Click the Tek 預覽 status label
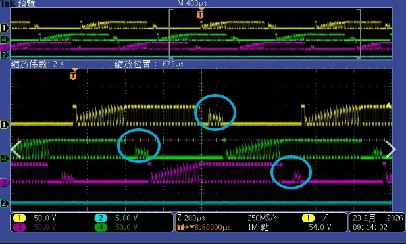 pos(17,3)
